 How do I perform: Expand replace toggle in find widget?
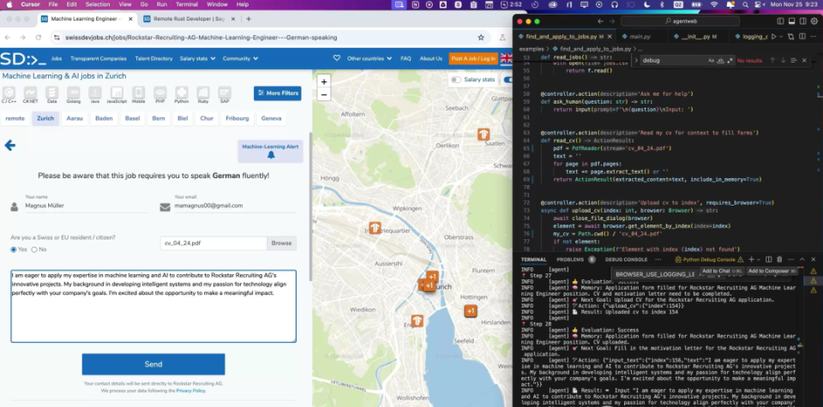[x=636, y=60]
